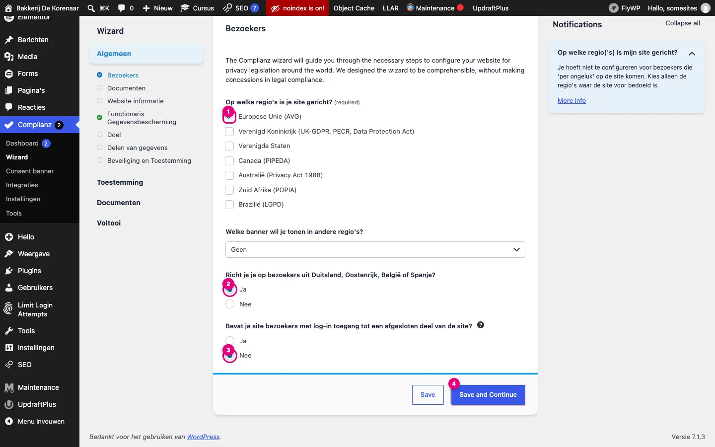Open the Forms icon in sidebar
Screen dimensions: 715x447
(x=9, y=74)
